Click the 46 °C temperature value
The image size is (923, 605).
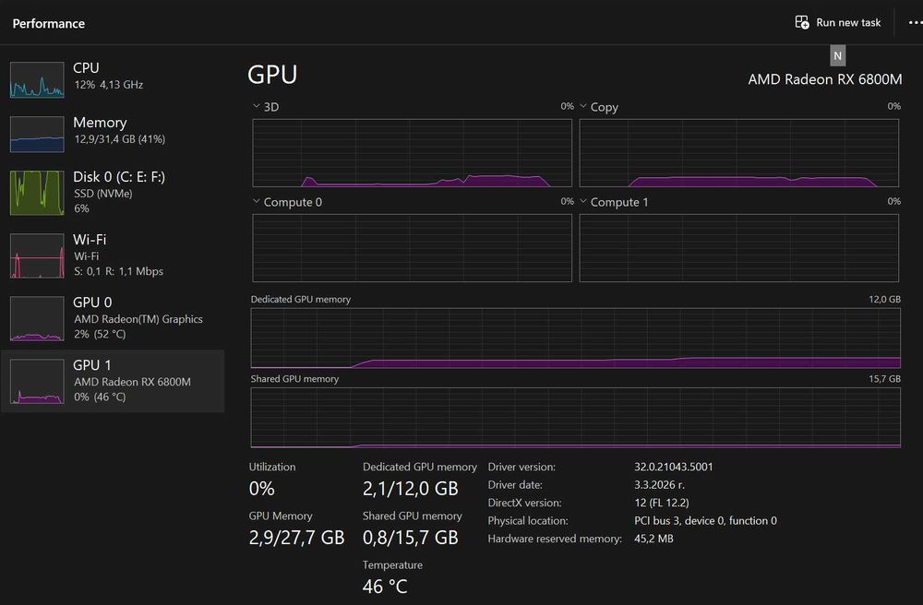coord(385,587)
